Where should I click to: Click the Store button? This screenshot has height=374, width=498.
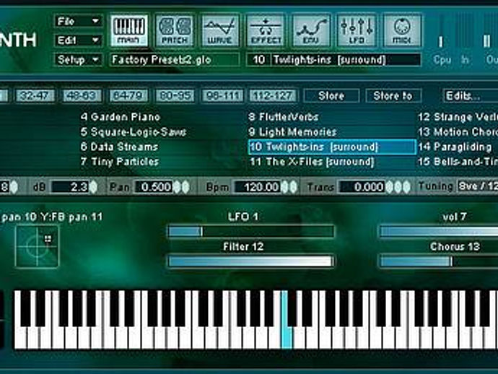331,95
